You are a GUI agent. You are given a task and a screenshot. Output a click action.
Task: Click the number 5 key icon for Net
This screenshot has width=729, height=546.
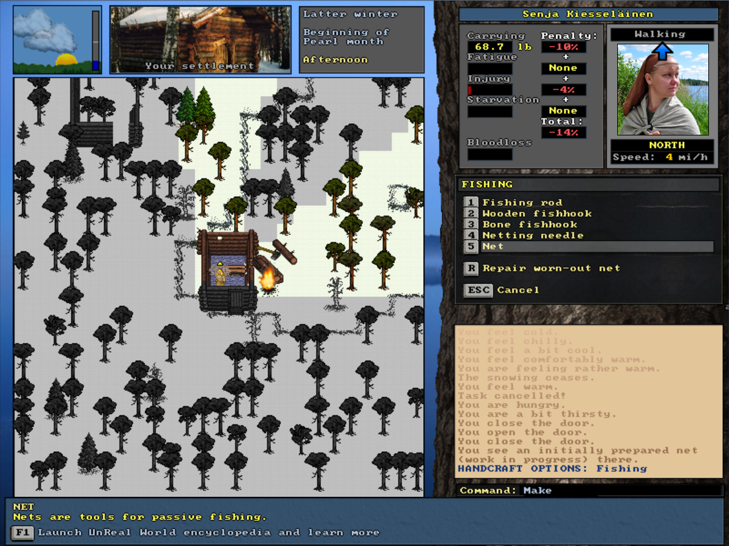point(471,247)
